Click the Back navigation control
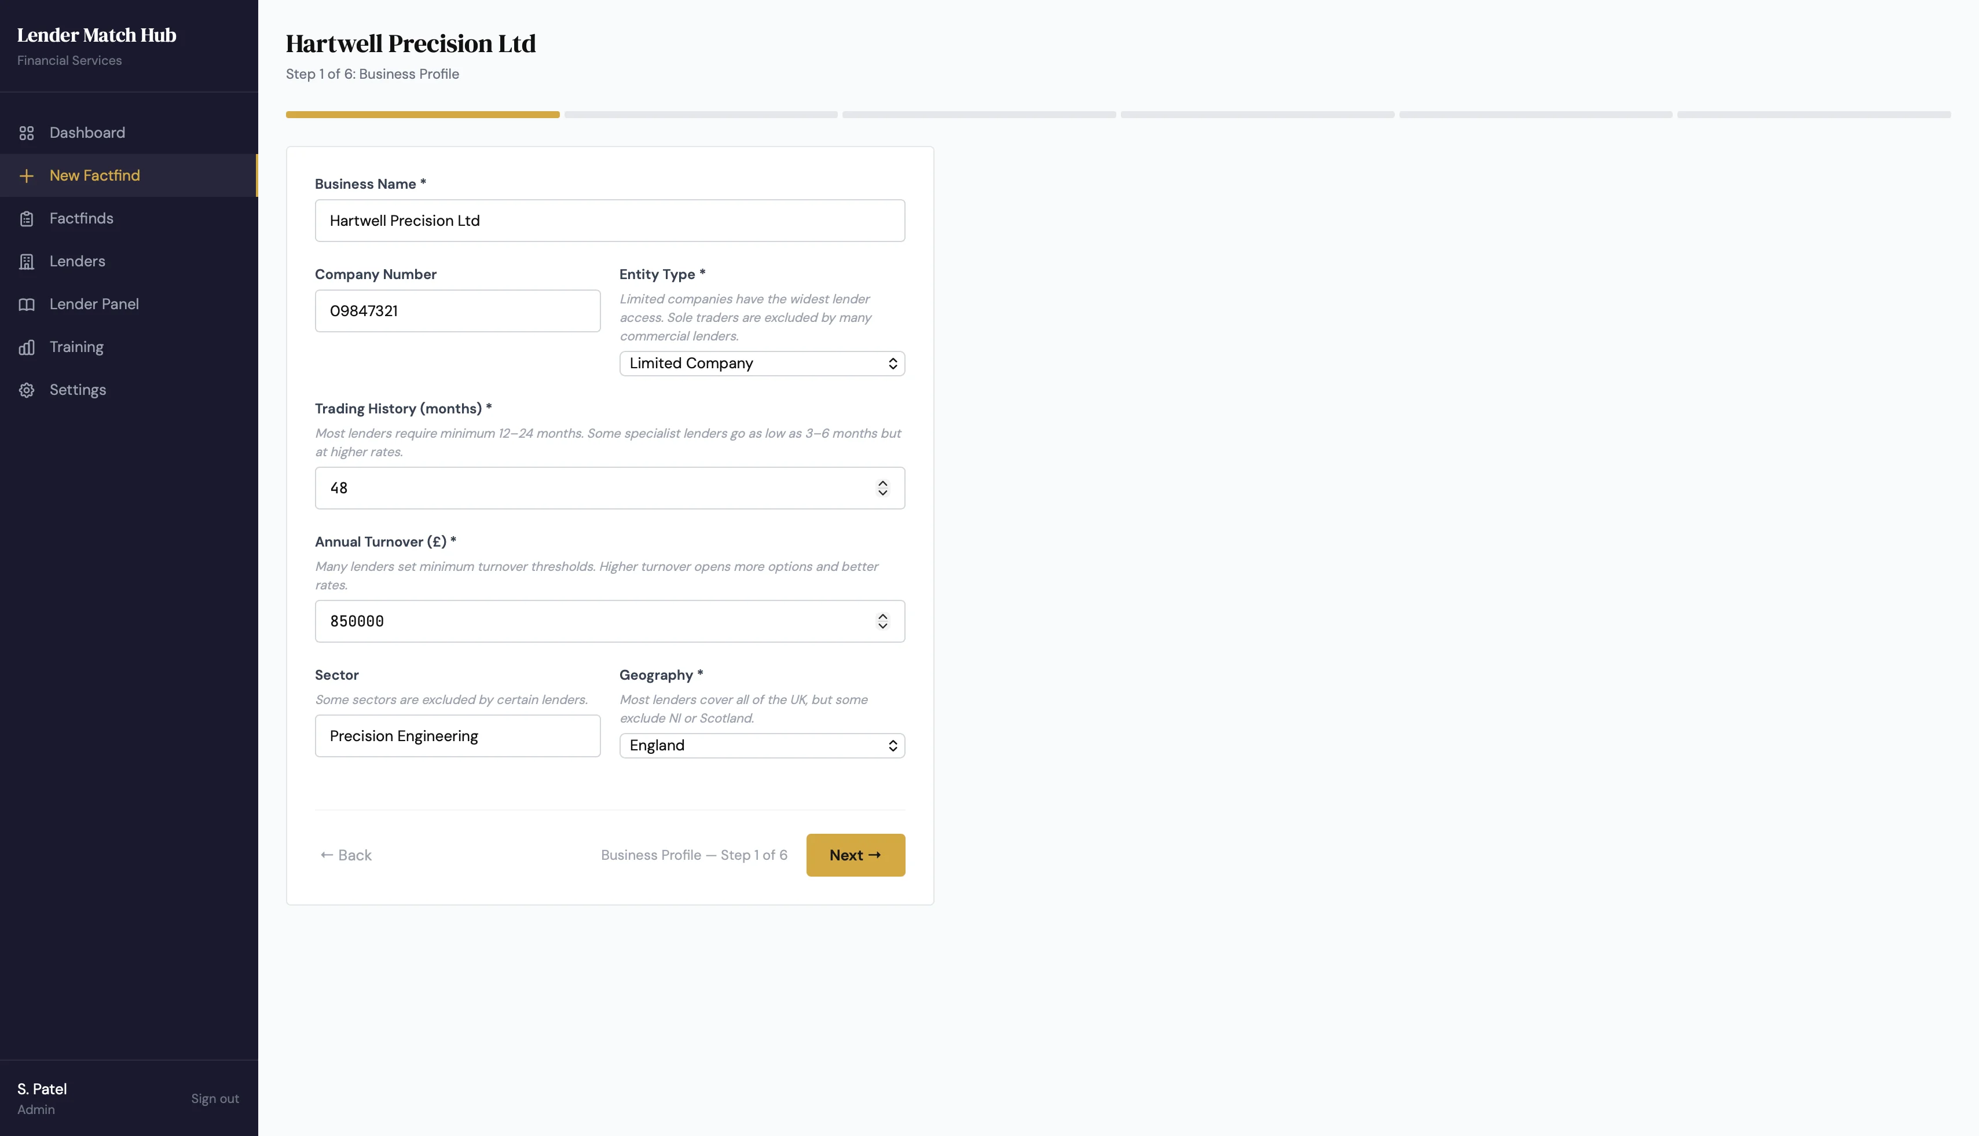The image size is (1979, 1136). click(346, 855)
